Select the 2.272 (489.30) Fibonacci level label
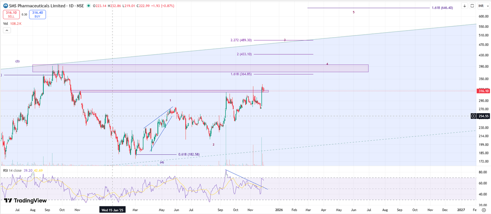Screen dimensions: 491x214 (x=241, y=40)
